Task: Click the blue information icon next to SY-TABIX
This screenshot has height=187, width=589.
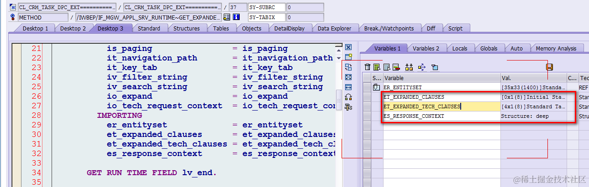Action: point(237,17)
